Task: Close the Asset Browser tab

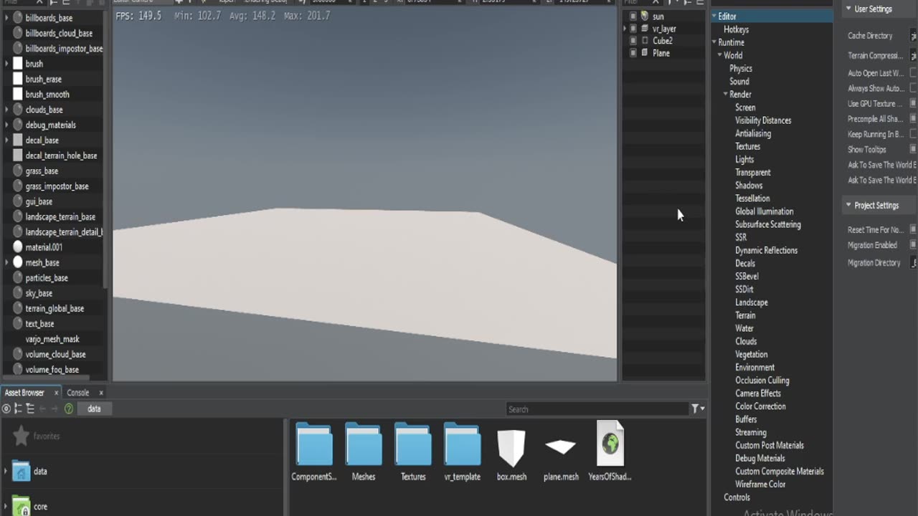Action: click(56, 393)
